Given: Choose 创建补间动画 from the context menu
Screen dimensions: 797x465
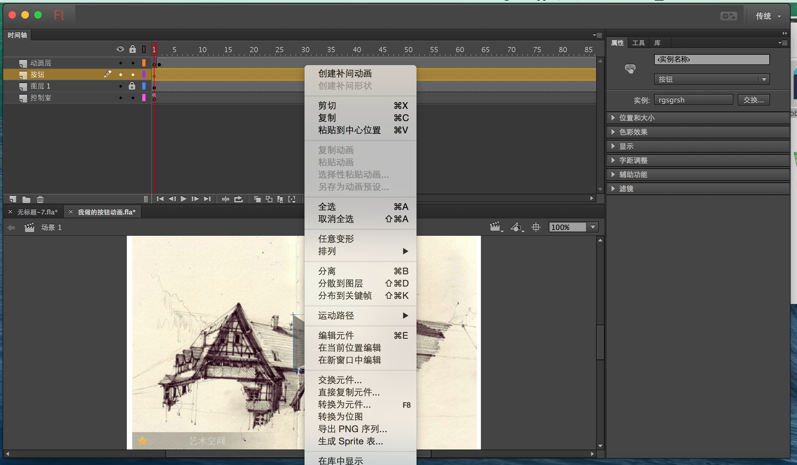Looking at the screenshot, I should click(345, 73).
